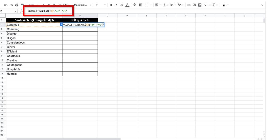The width and height of the screenshot is (267, 140).
Task: Open the text wrapping dropdown
Action: pos(173,5)
